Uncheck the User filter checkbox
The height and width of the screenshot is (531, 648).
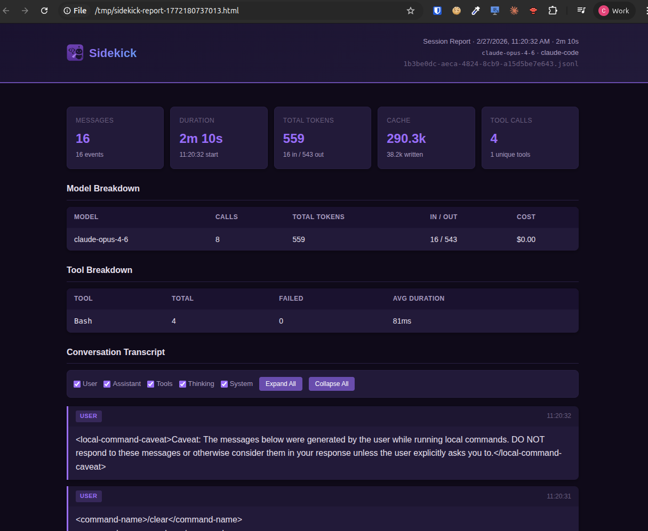pyautogui.click(x=77, y=384)
